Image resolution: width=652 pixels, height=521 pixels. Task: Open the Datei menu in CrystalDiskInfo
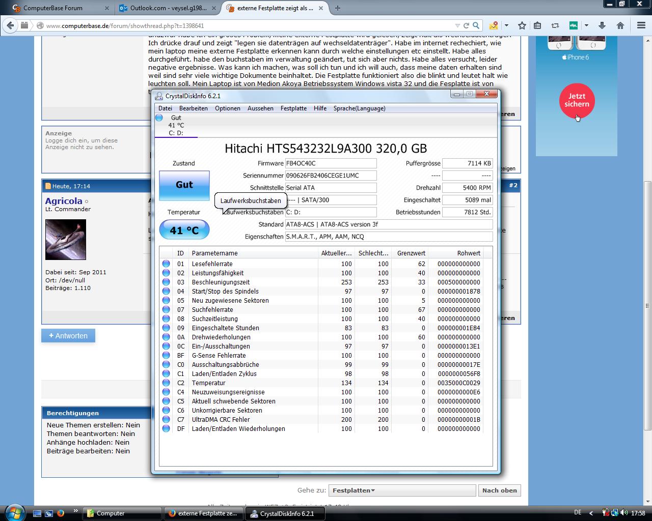point(165,108)
